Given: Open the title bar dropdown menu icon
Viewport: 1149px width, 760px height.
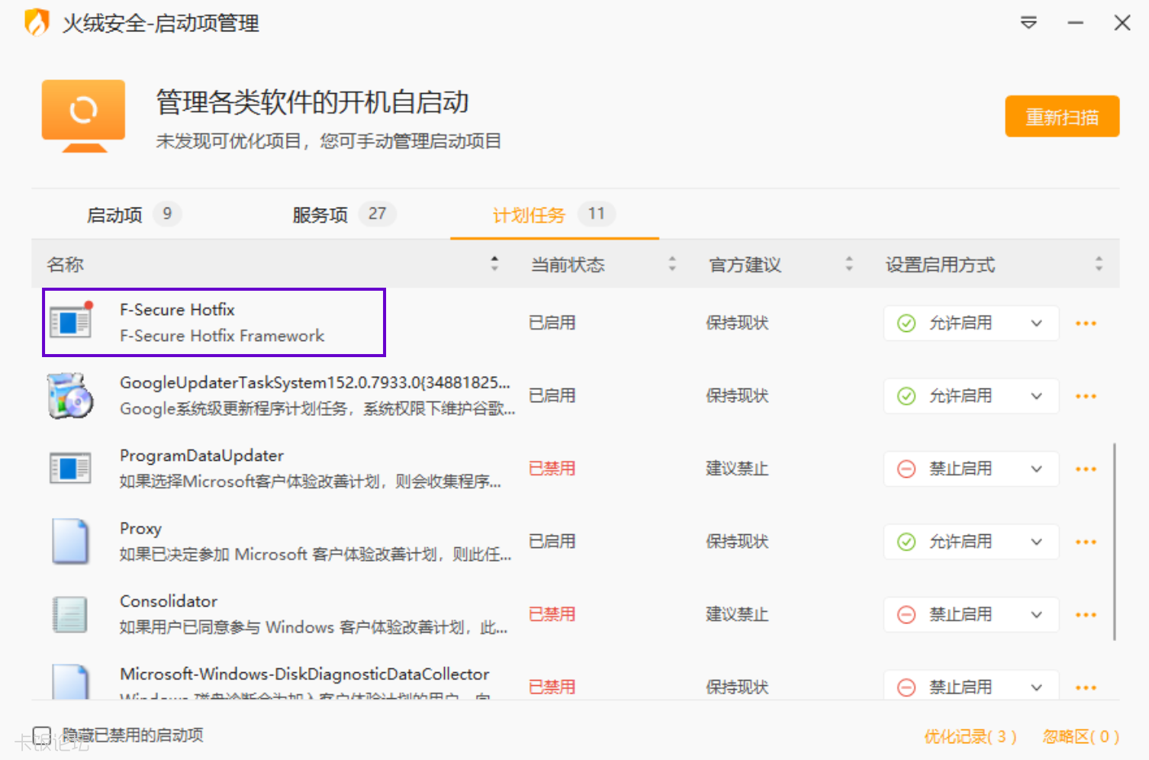Looking at the screenshot, I should click(x=1028, y=23).
